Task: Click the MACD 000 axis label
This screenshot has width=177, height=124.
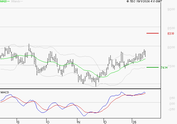Action: click(x=172, y=104)
